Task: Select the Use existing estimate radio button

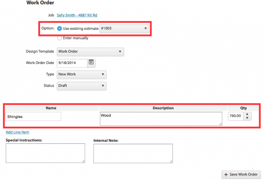Action: tap(59, 29)
